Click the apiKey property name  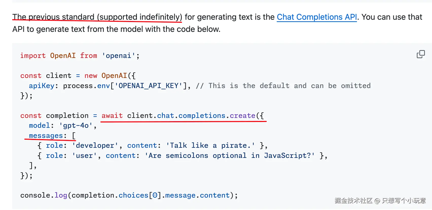click(42, 86)
